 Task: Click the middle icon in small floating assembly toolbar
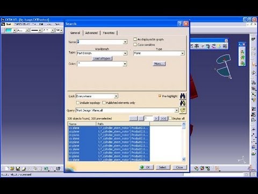(242, 58)
